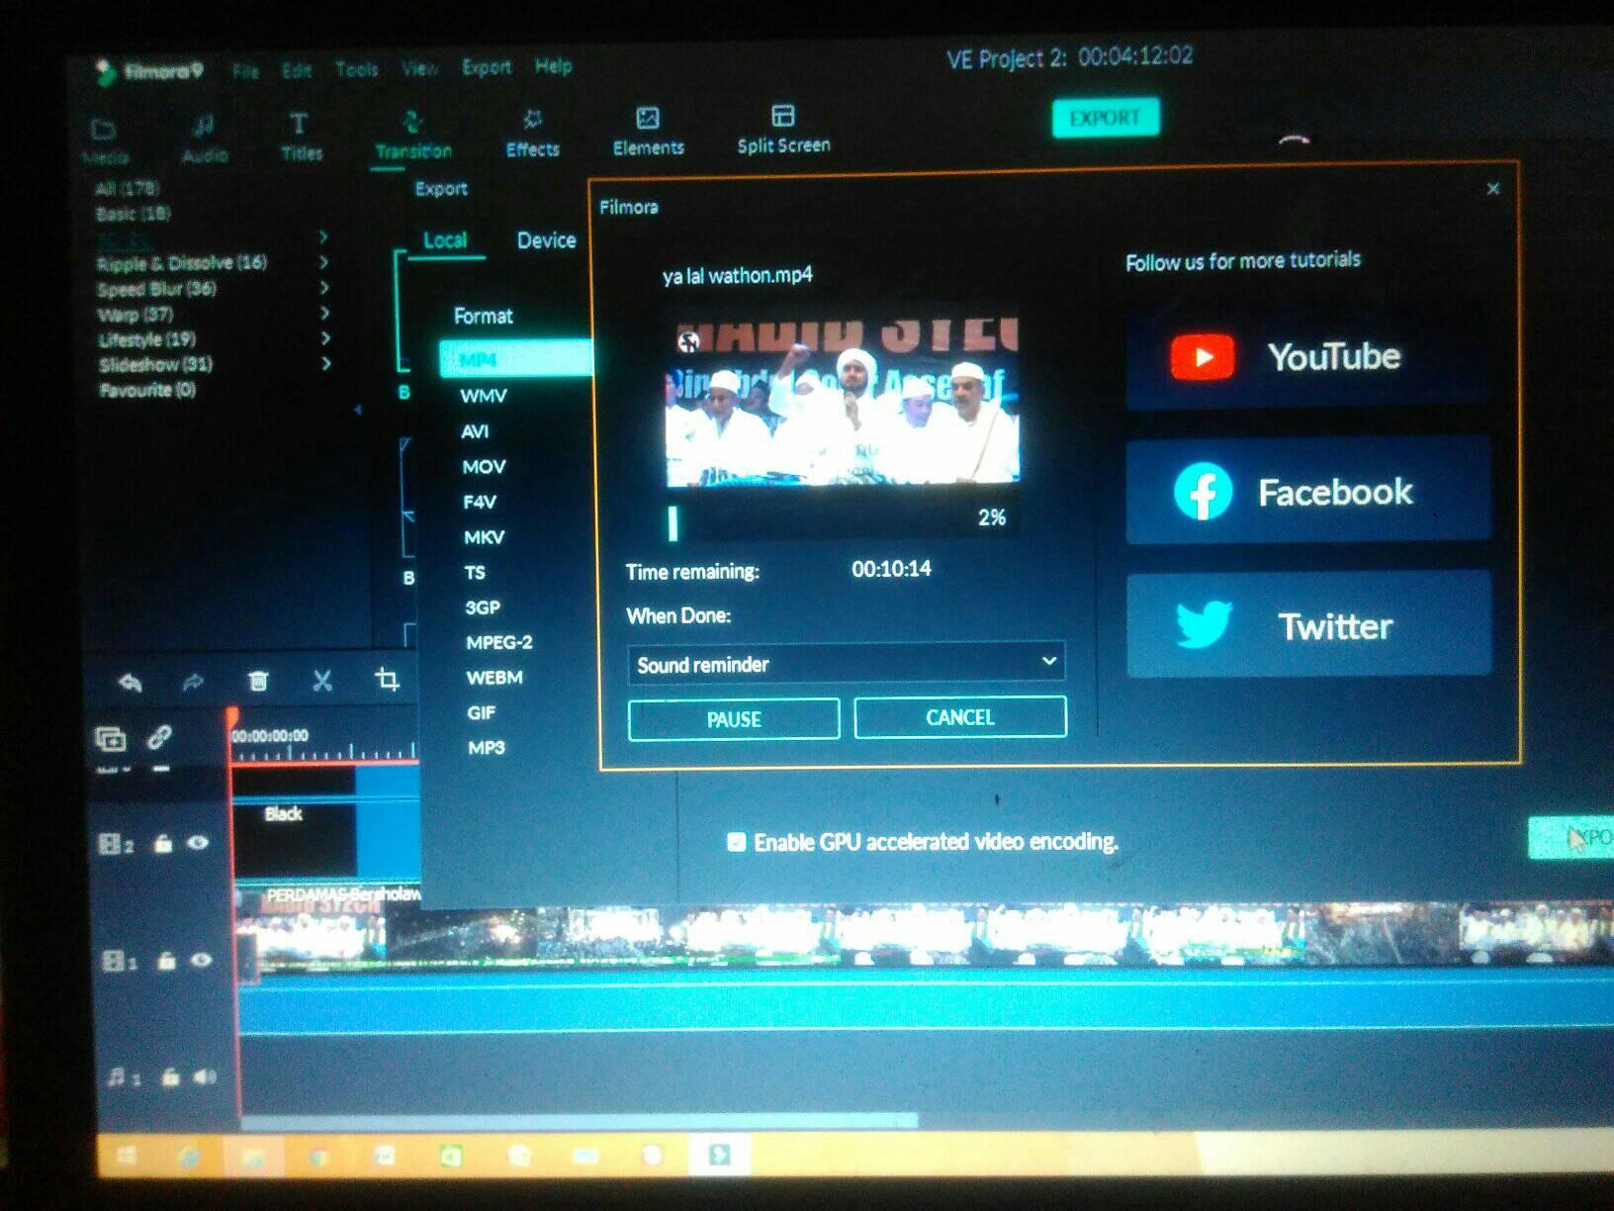
Task: Click the trash delete icon in timeline toolbar
Action: [258, 681]
